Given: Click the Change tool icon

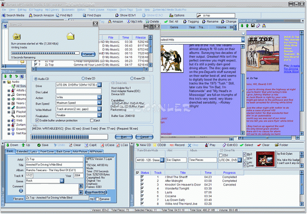Looking at the screenshot, I should pyautogui.click(x=223, y=21).
